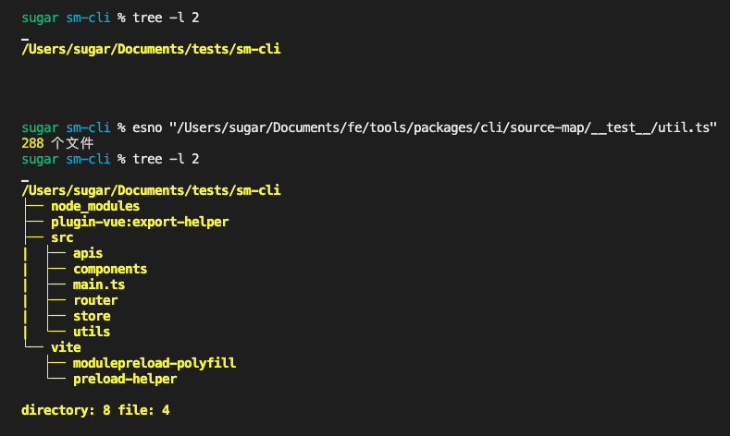Select the store folder entry
Image resolution: width=730 pixels, height=436 pixels.
point(92,316)
